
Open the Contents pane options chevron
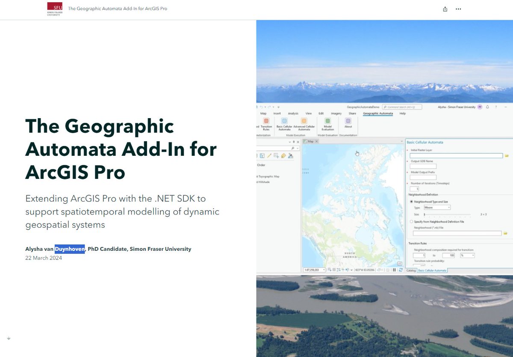[290, 141]
